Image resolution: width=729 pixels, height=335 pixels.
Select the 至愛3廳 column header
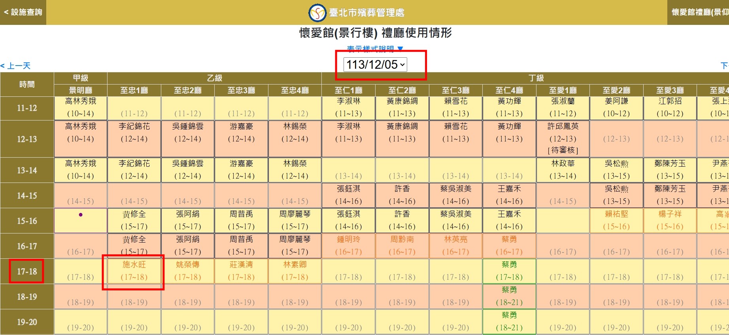(670, 90)
